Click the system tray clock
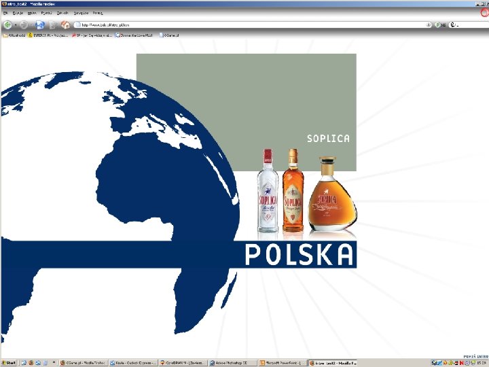 tap(481, 363)
